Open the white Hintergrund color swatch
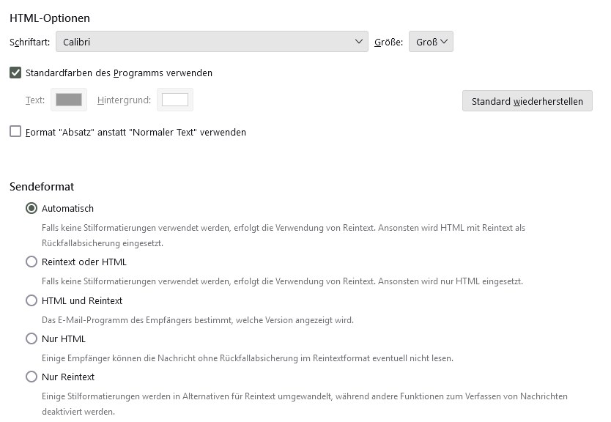The height and width of the screenshot is (422, 611). (175, 100)
